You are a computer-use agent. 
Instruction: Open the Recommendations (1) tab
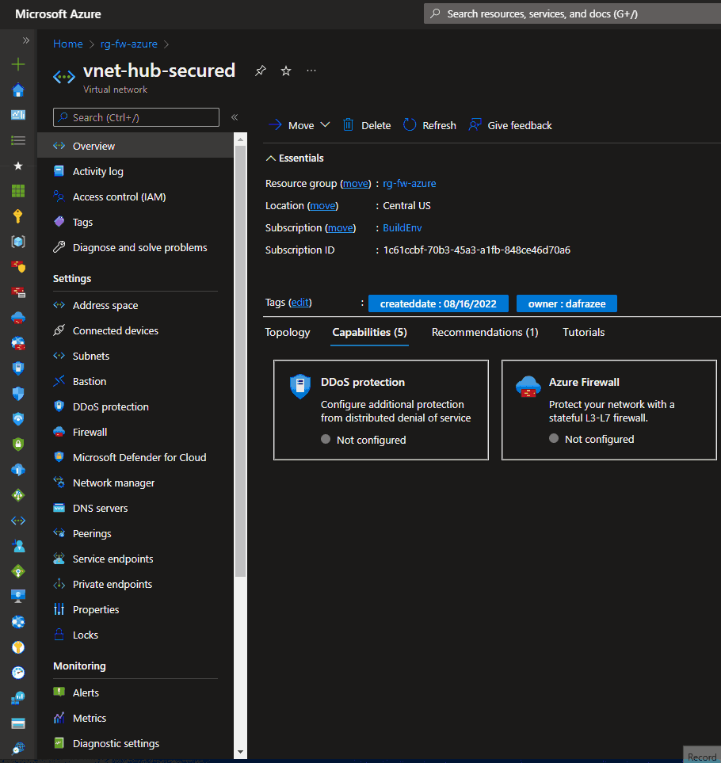tap(485, 332)
